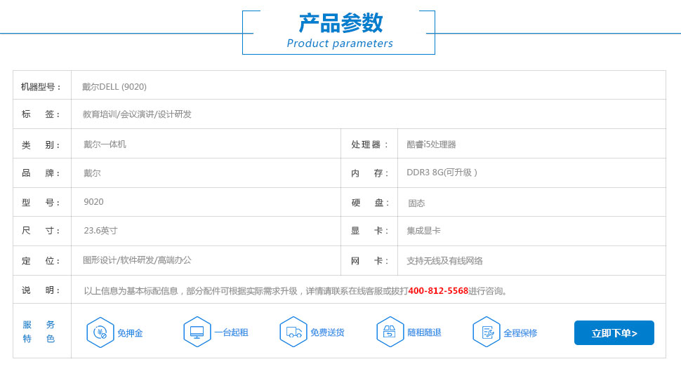The height and width of the screenshot is (371, 681).
Task: Click the 显卡 row label
Action: (x=369, y=231)
